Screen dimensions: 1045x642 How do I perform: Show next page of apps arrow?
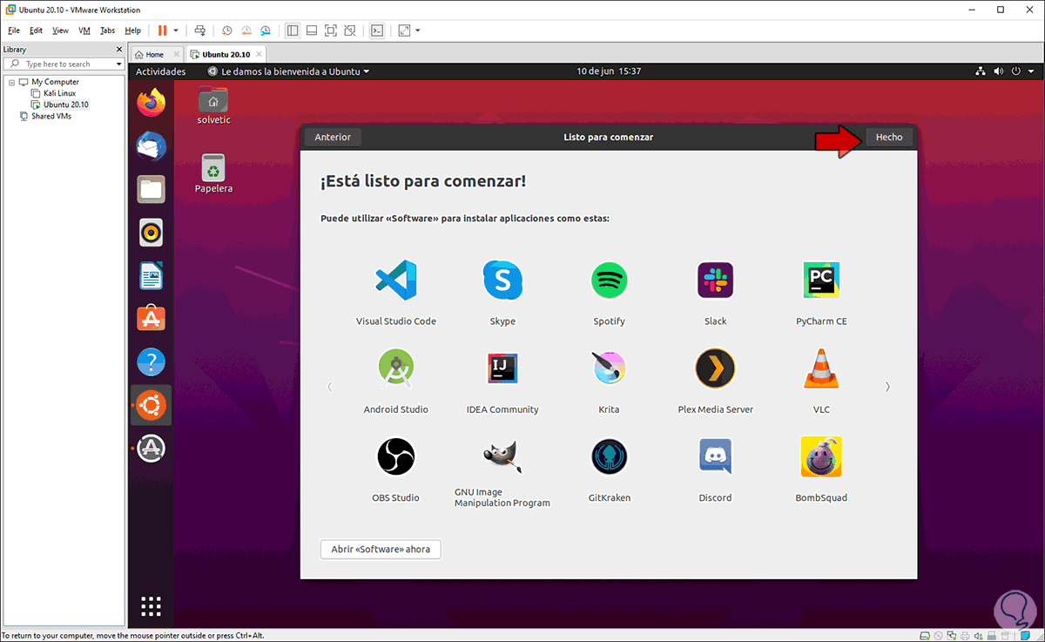(887, 387)
